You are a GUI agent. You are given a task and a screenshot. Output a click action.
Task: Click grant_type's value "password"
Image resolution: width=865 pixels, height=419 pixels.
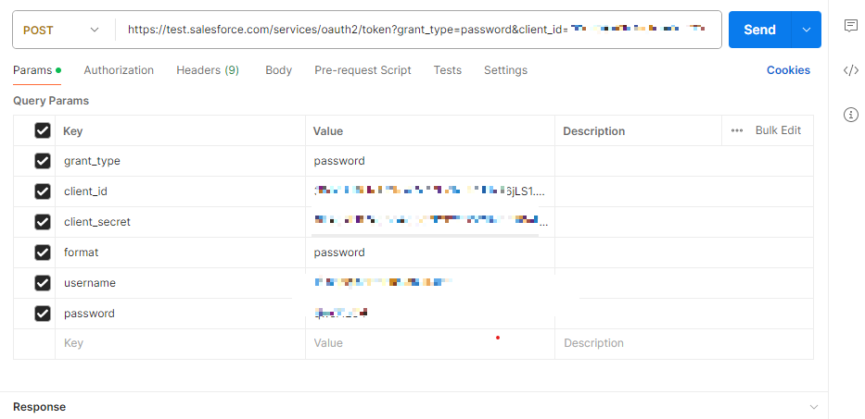point(339,161)
